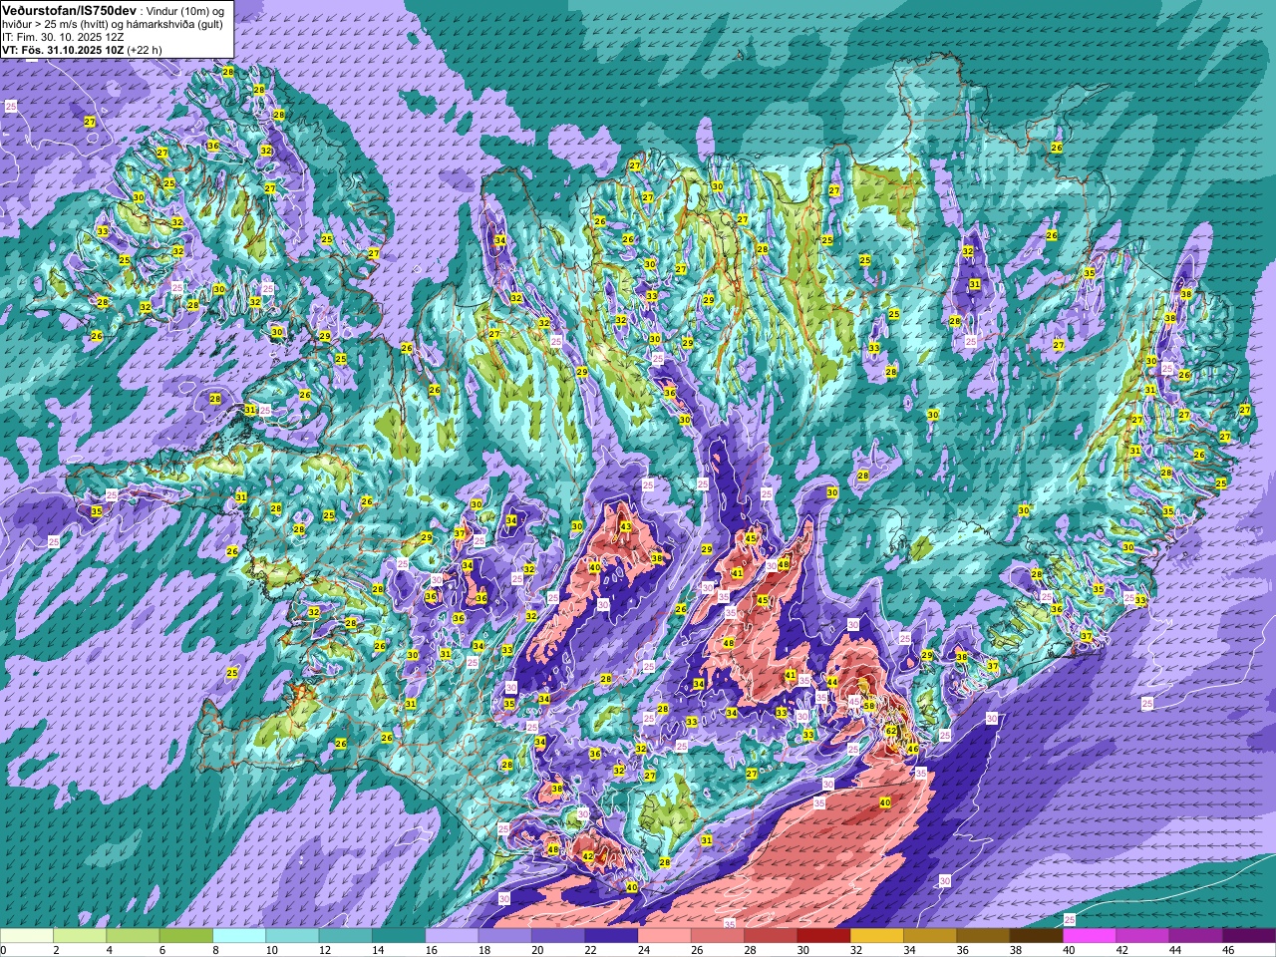Image resolution: width=1276 pixels, height=957 pixels.
Task: Click the brown swatch between 36 and 38
Action: click(984, 936)
